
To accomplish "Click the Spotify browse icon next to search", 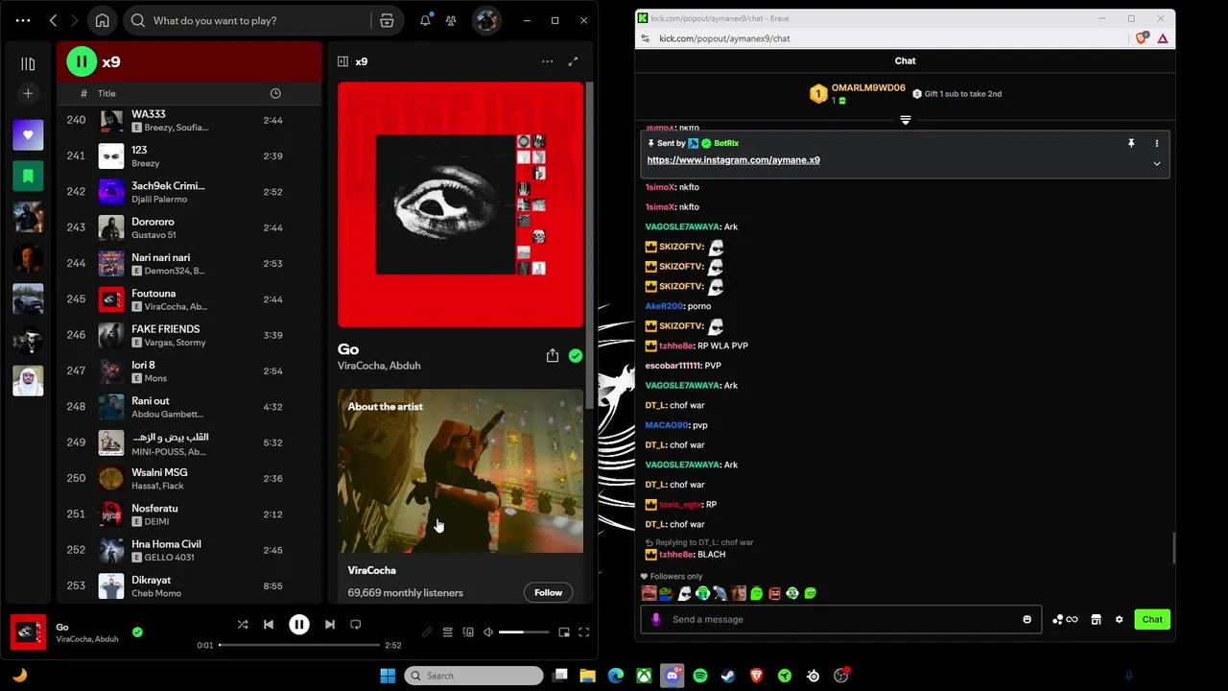I will [x=387, y=20].
